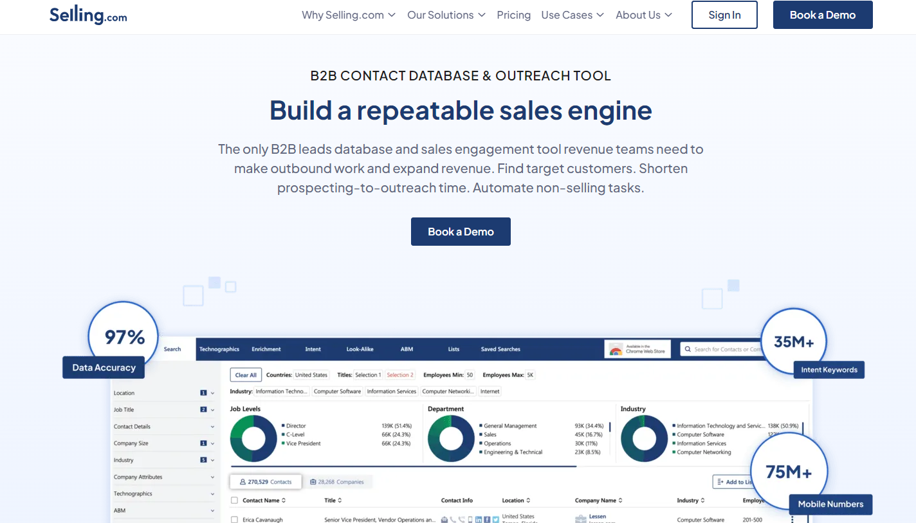Click the Department legend scrollbar
916x523 pixels.
tap(609, 428)
